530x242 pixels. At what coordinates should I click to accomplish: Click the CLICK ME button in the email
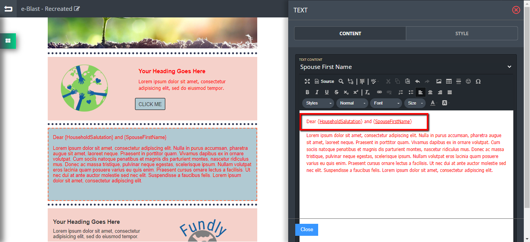[150, 104]
